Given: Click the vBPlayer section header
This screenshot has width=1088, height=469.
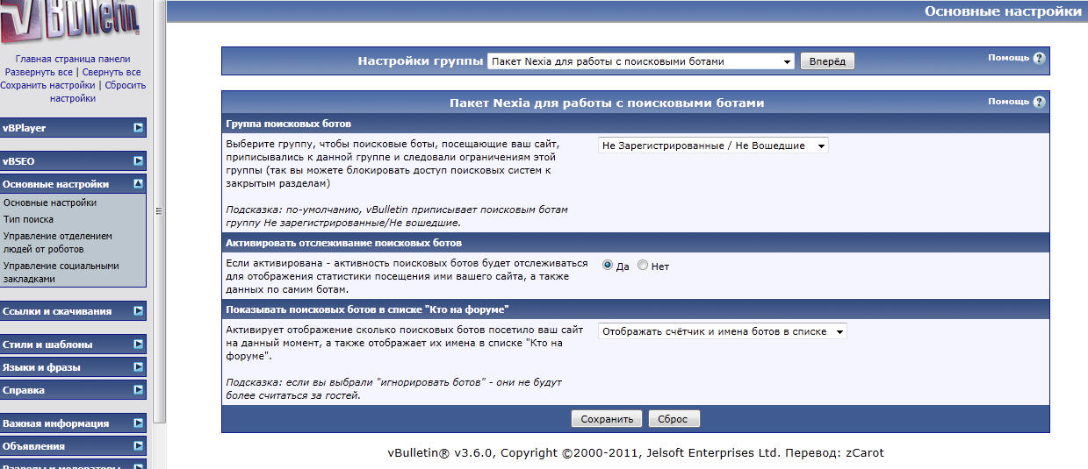Looking at the screenshot, I should (x=73, y=128).
